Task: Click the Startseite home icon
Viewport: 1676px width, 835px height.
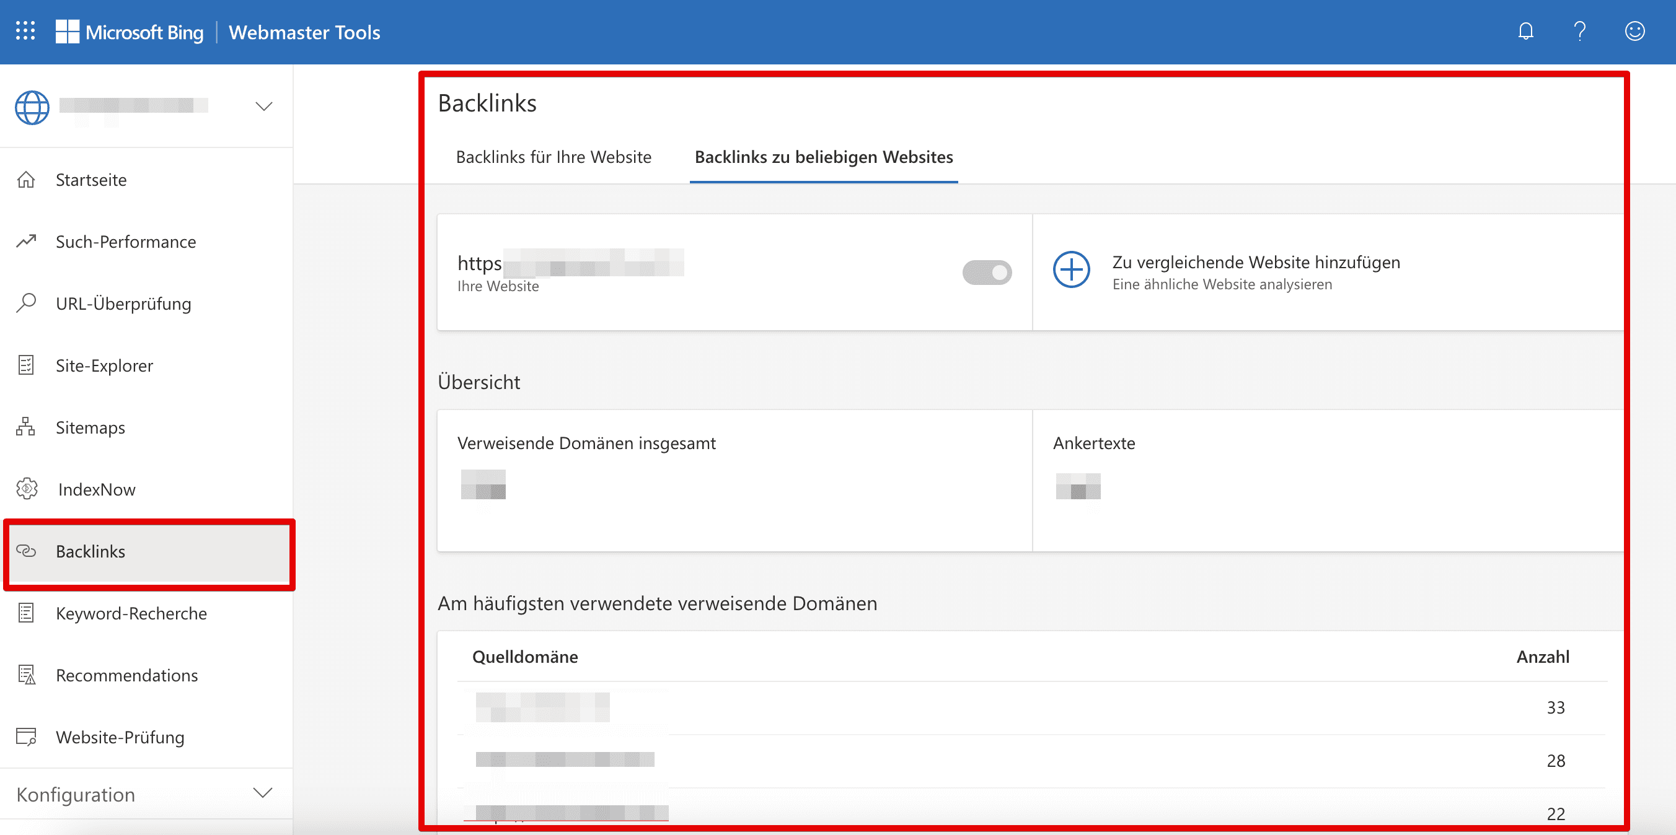Action: click(26, 180)
